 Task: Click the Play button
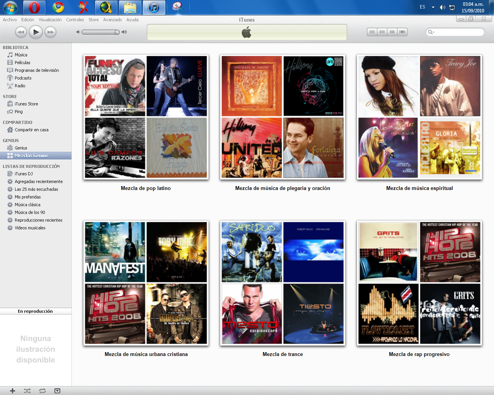[x=36, y=32]
